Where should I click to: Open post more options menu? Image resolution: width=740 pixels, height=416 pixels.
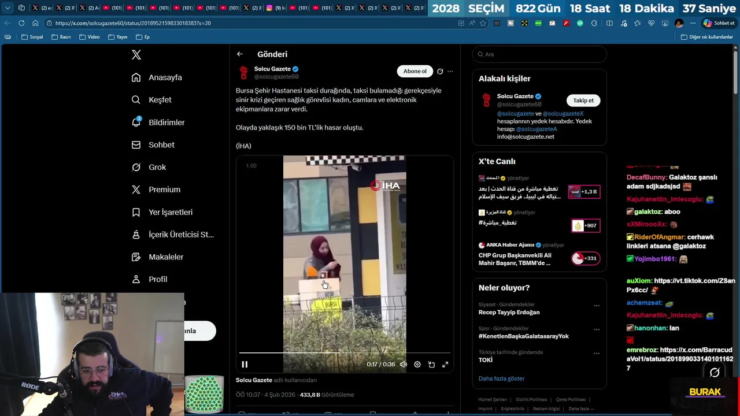450,72
